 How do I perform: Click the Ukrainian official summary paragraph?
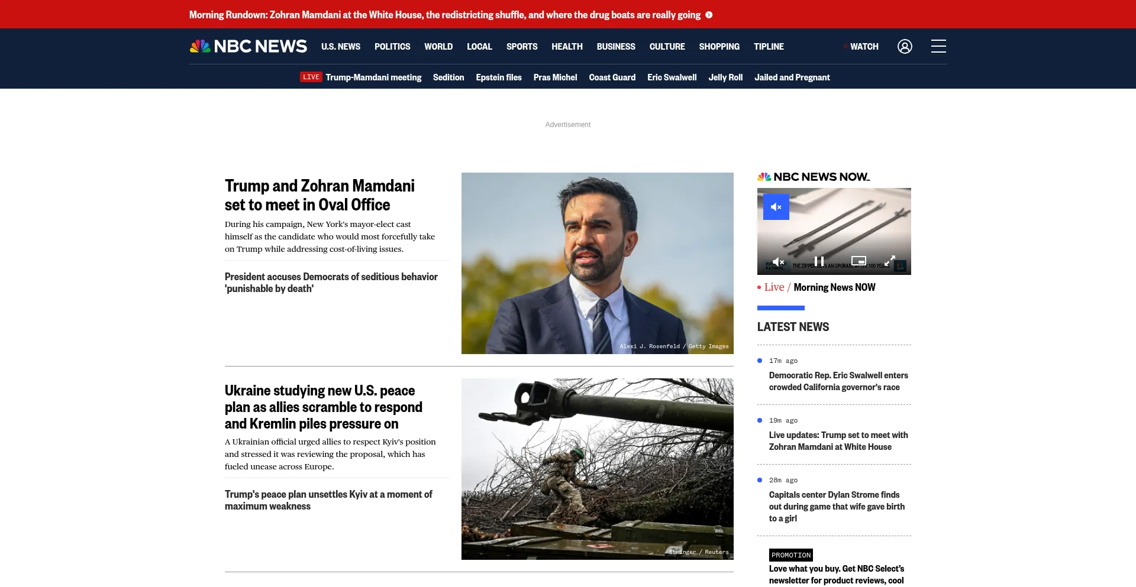[330, 454]
